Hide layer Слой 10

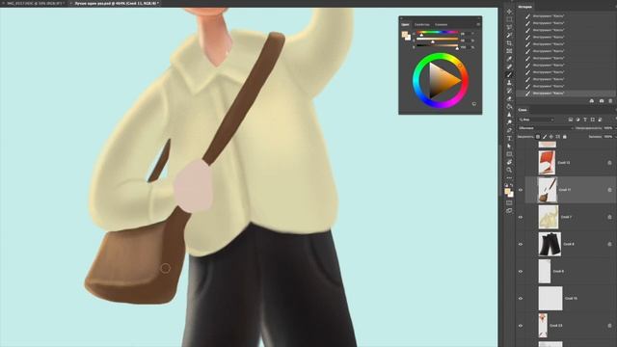pyautogui.click(x=521, y=299)
